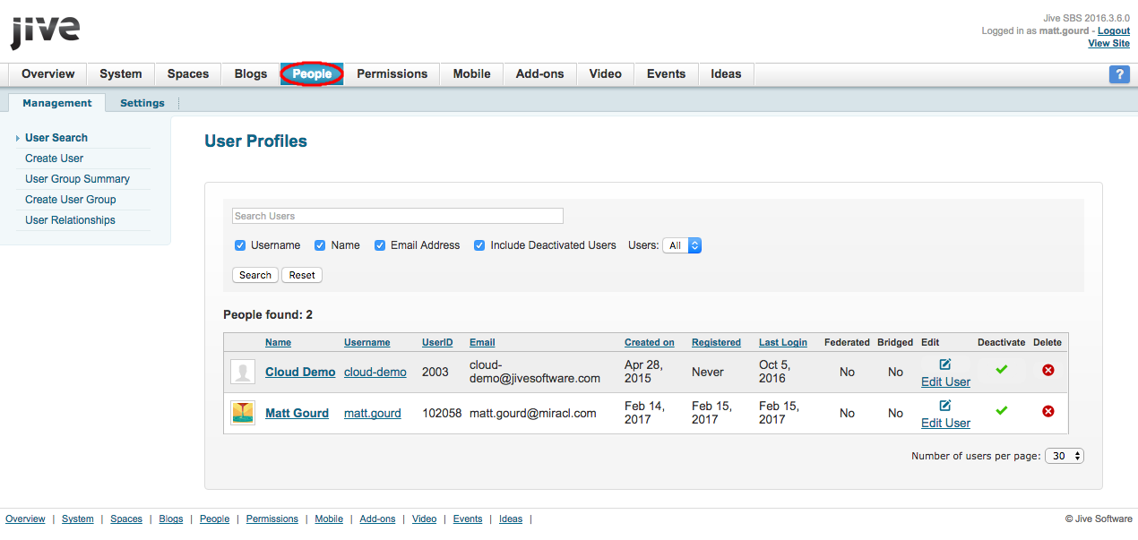The height and width of the screenshot is (540, 1138).
Task: Sort the table by Email column
Action: pyautogui.click(x=482, y=342)
